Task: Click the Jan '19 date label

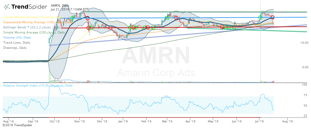Action: tap(123, 122)
